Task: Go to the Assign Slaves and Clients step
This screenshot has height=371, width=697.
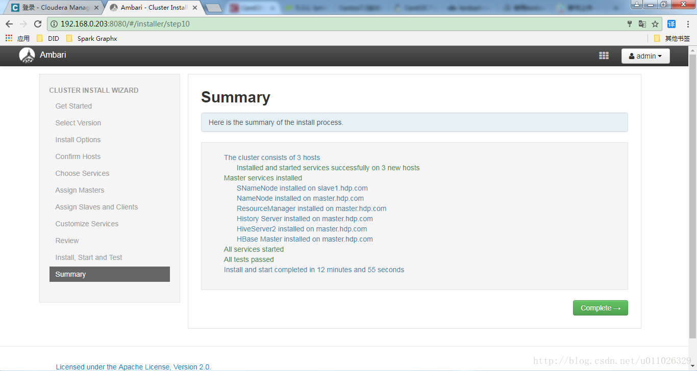Action: point(96,207)
